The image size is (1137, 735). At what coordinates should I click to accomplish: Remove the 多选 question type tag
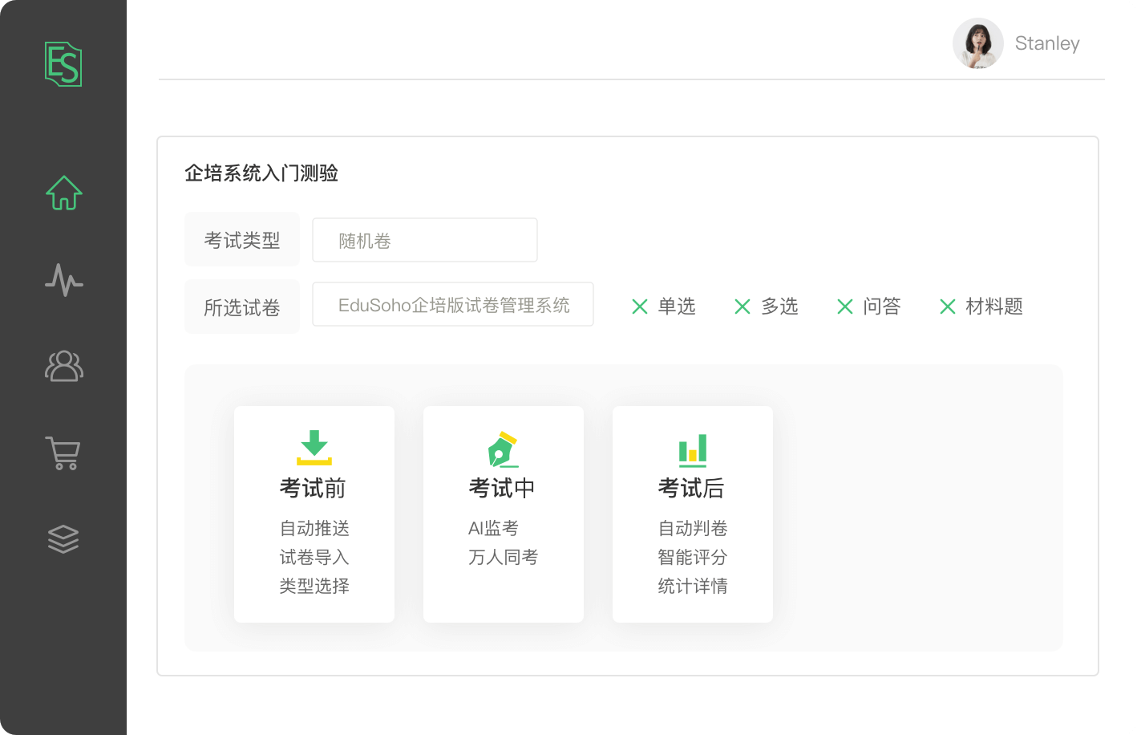coord(742,306)
